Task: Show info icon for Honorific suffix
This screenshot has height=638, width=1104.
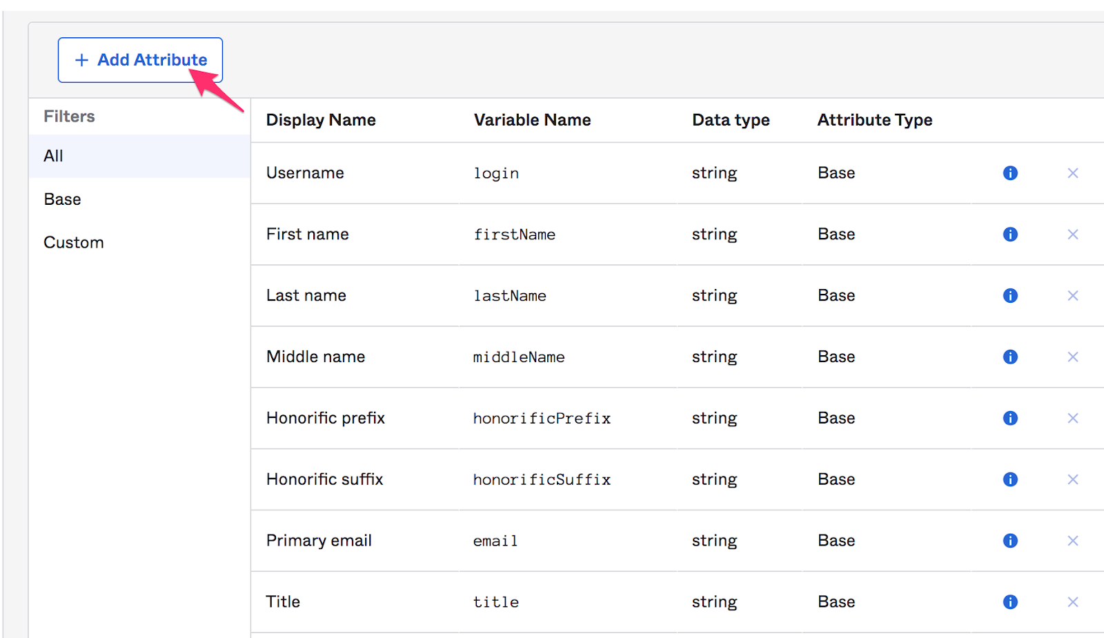Action: (x=1010, y=479)
